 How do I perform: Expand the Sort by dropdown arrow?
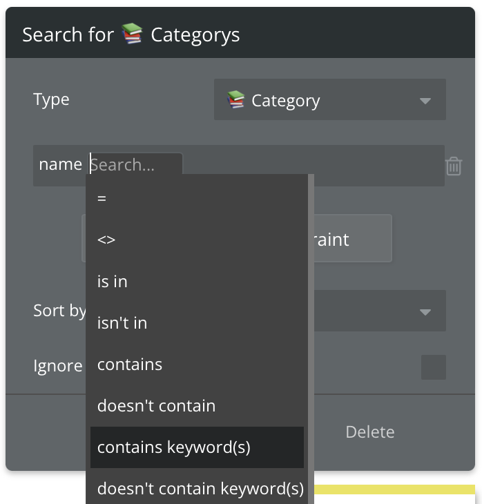(425, 312)
